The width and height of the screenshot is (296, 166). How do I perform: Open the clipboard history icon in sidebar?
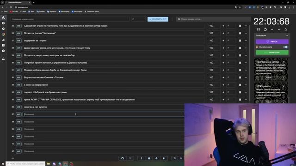3,45
